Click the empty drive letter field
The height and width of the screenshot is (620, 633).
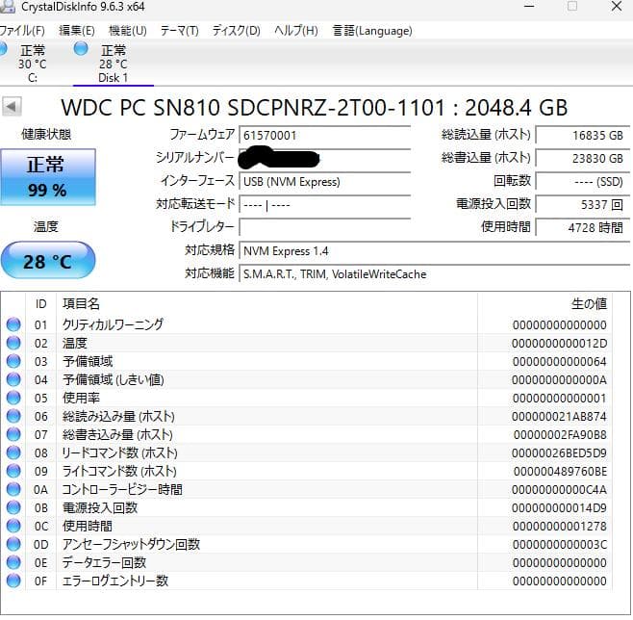[324, 227]
